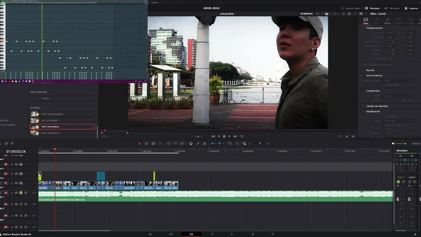Screen dimensions: 421x237
Task: Play the timeline forward
Action: [229, 136]
